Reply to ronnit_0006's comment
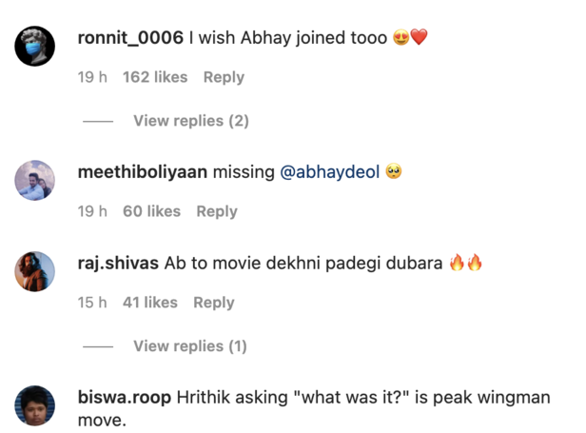 [x=224, y=77]
